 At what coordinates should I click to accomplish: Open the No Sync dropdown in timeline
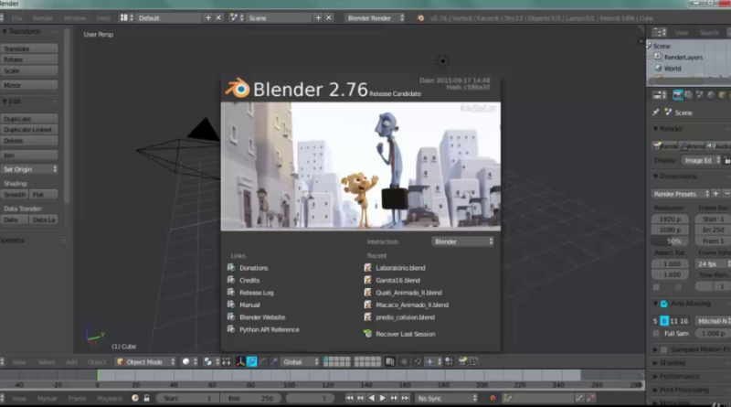[x=447, y=398]
